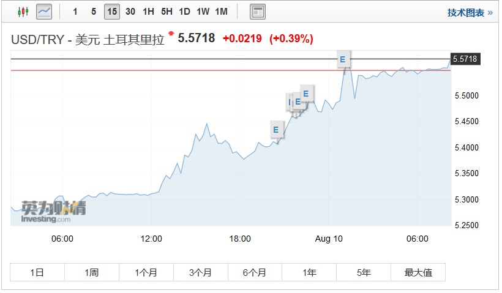The width and height of the screenshot is (502, 293).
Task: Switch to candlestick chart type
Action: [23, 12]
